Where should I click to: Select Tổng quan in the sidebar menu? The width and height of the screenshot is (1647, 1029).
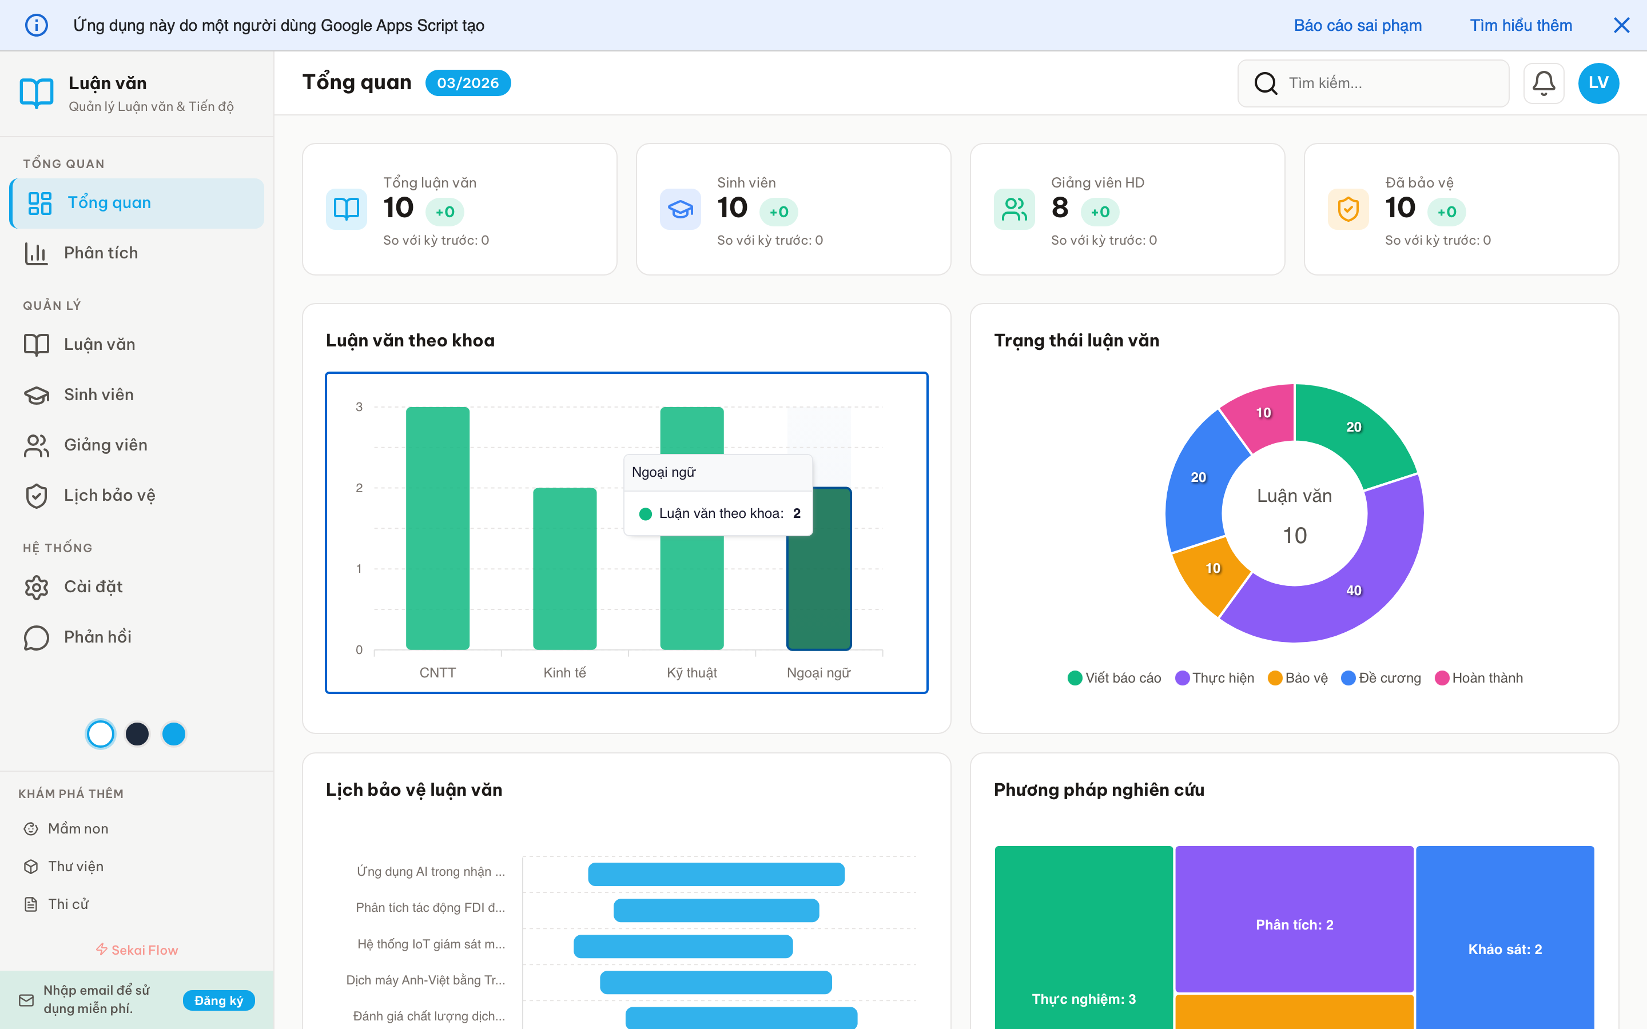[109, 202]
